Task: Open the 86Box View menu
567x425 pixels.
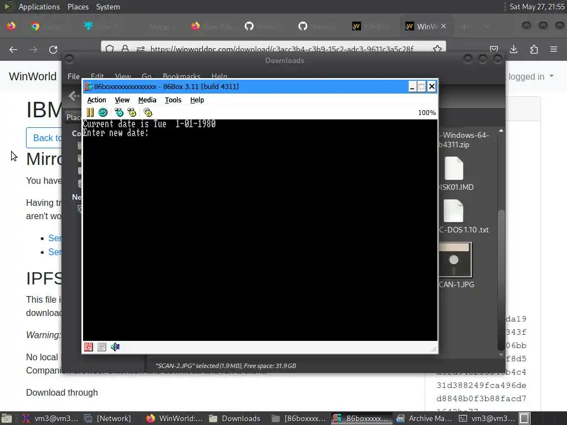Action: [122, 100]
